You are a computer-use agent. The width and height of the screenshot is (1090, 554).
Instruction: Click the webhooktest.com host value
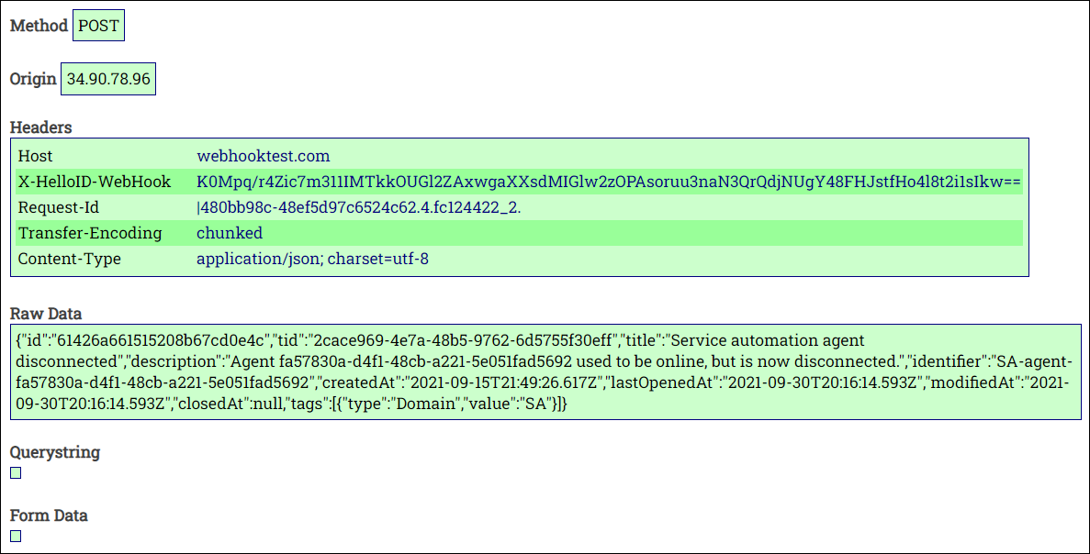point(263,156)
